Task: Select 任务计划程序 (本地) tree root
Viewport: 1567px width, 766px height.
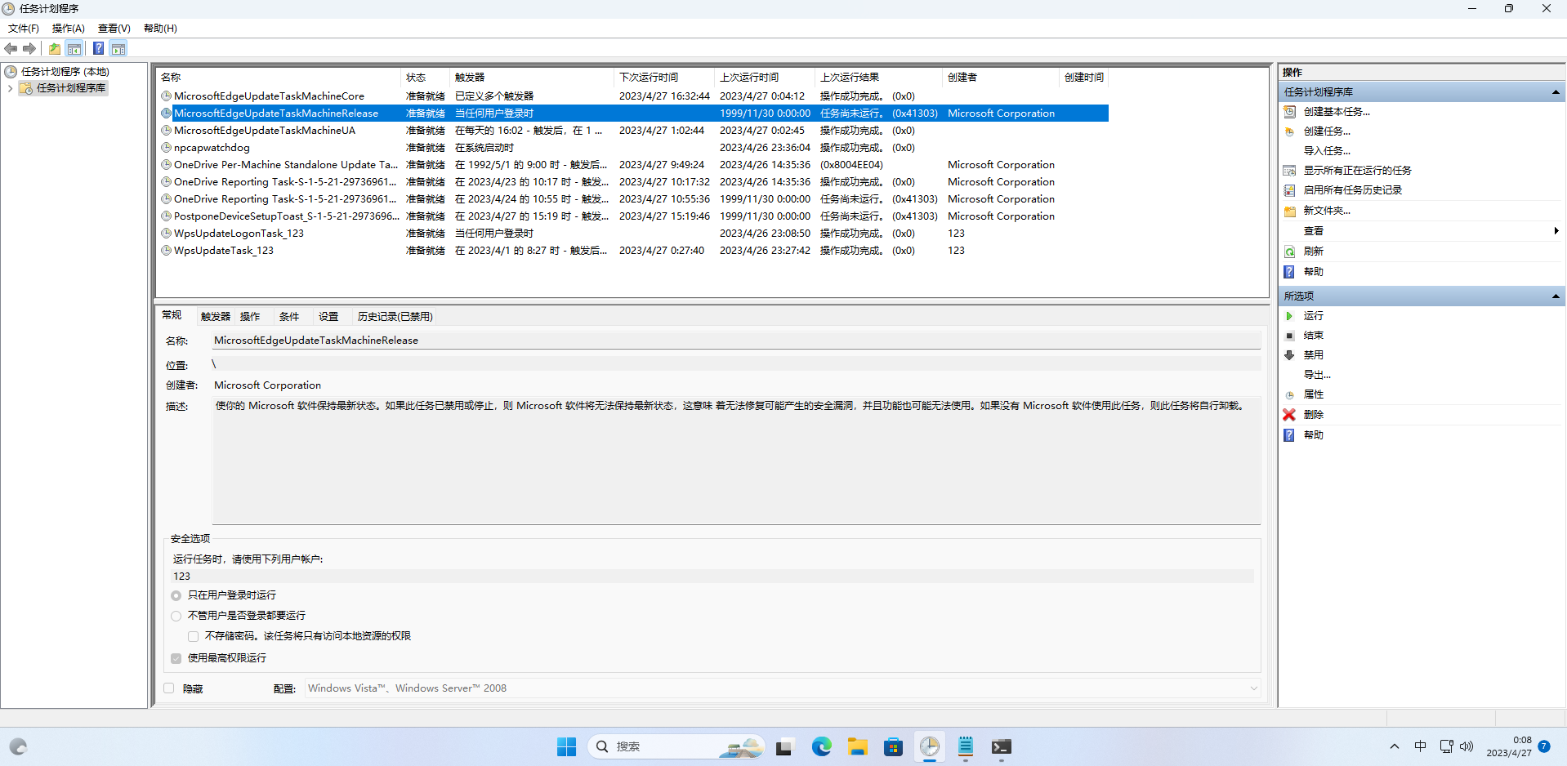Action: click(65, 72)
